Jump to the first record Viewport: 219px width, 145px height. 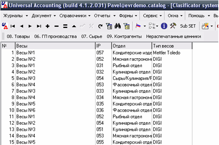tap(13, 26)
